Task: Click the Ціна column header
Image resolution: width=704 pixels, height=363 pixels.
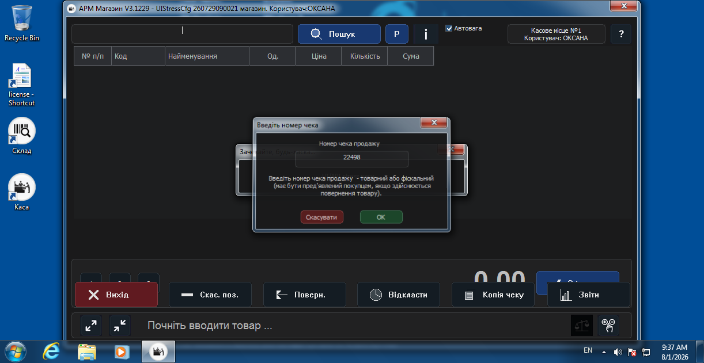Action: [x=319, y=56]
